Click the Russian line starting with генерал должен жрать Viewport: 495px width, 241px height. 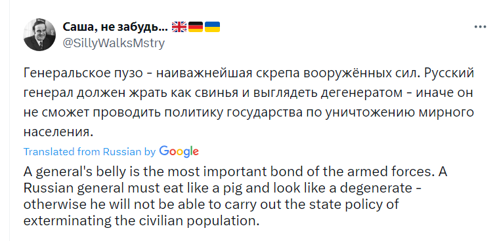click(248, 93)
